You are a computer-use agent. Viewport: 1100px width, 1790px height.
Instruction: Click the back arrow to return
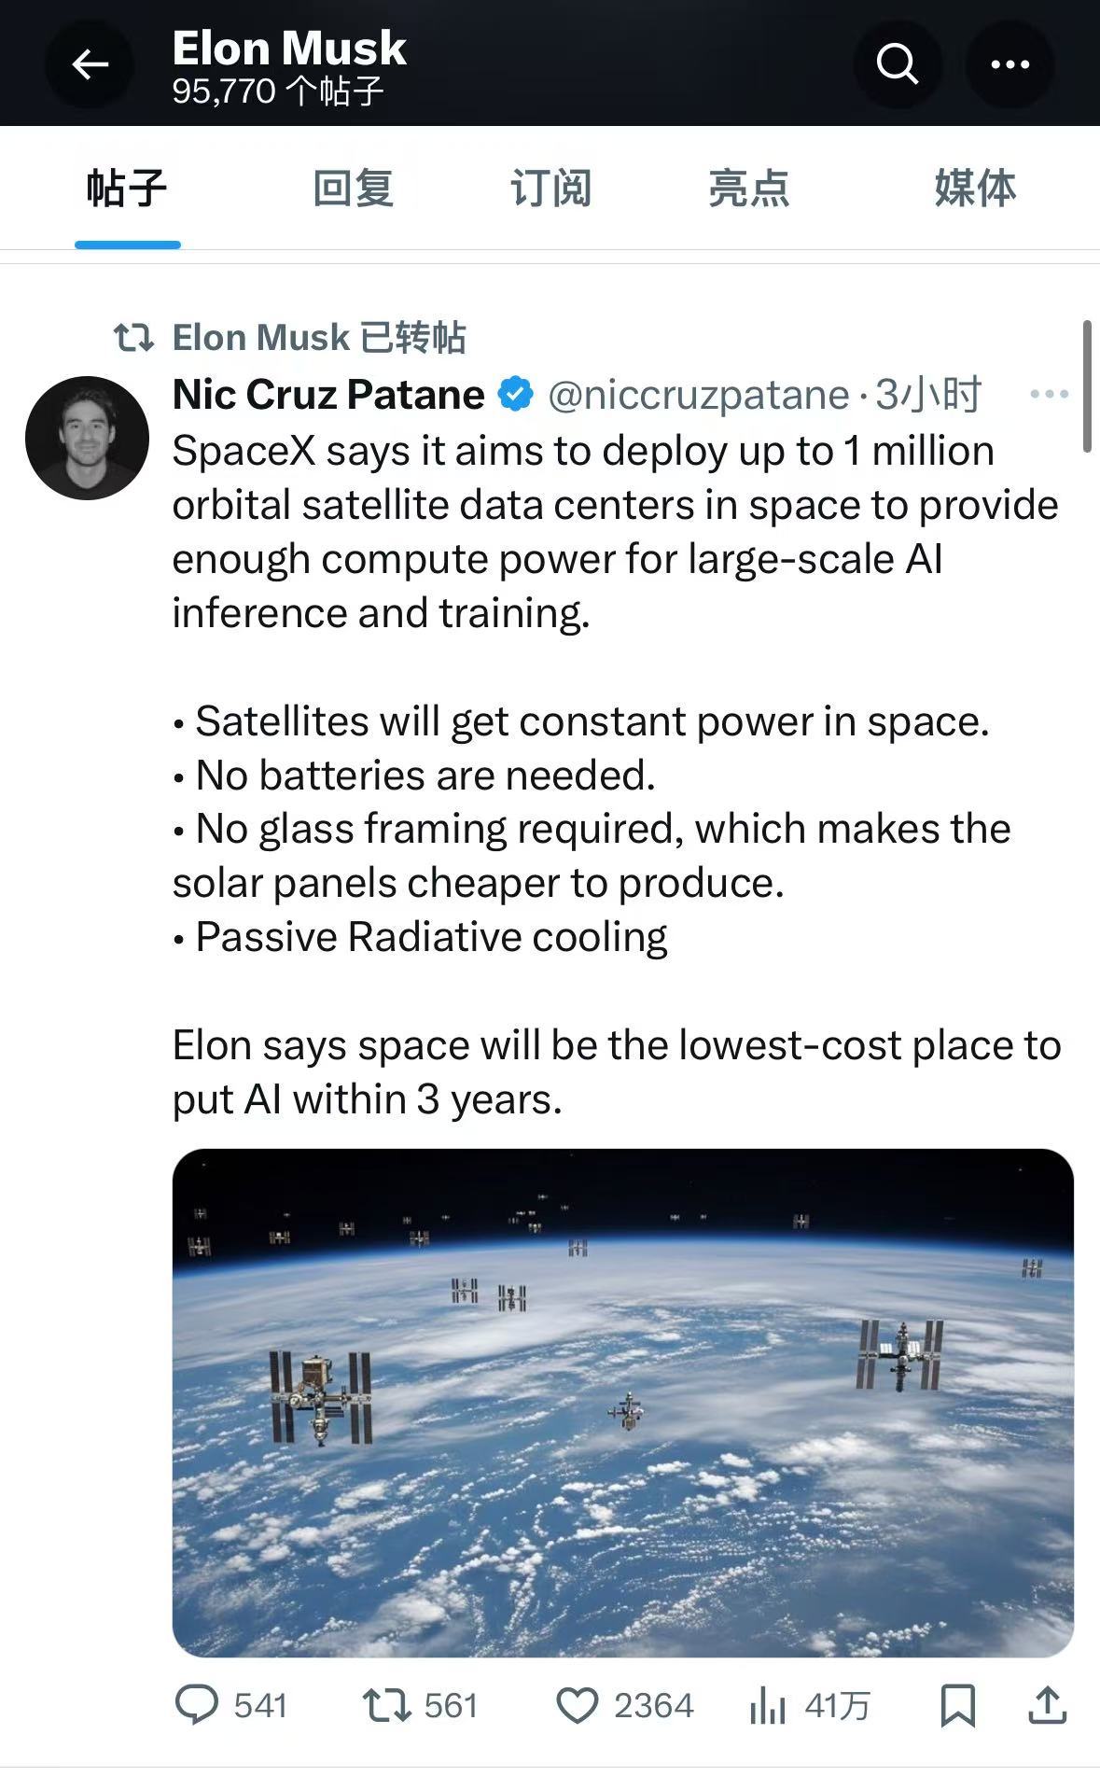(89, 63)
